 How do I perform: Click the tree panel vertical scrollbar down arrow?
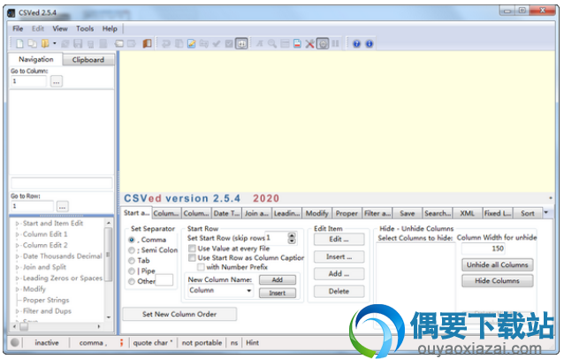tap(109, 317)
